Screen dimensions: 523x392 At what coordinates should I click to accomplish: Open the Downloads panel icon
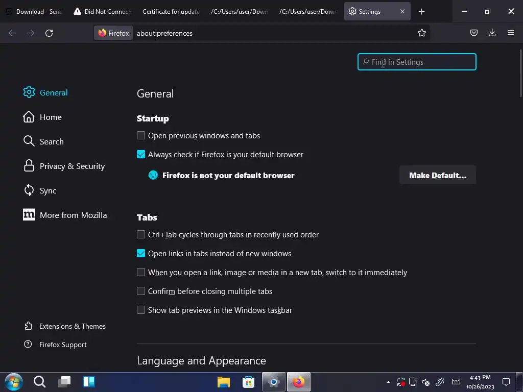[x=492, y=33]
